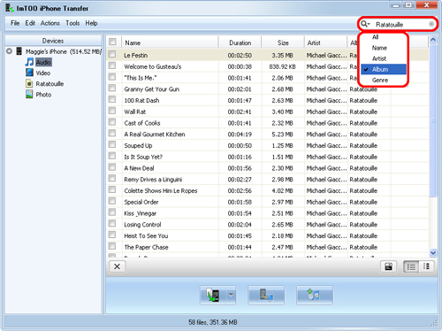
Task: Click the ImTOO iPhone Transfer app icon
Action: tap(10, 8)
